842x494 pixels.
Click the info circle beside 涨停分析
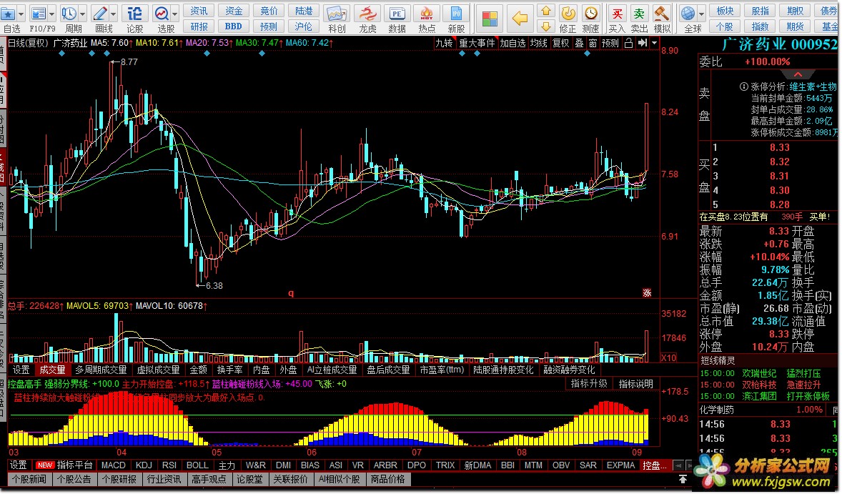pos(744,87)
